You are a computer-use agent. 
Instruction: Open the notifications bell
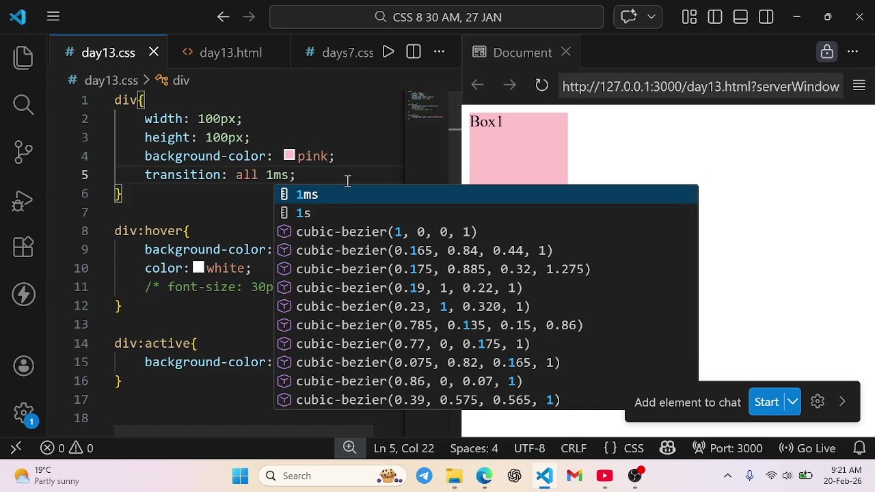[860, 448]
